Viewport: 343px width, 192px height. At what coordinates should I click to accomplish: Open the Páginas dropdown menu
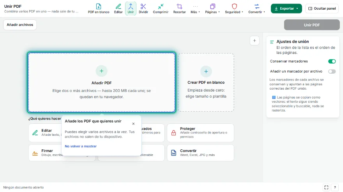tap(212, 9)
